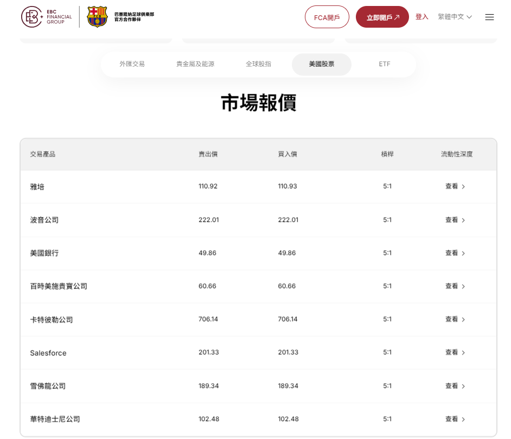Click the chevron beside Salesforce's 查看 link
This screenshot has height=439, width=511.
point(463,352)
